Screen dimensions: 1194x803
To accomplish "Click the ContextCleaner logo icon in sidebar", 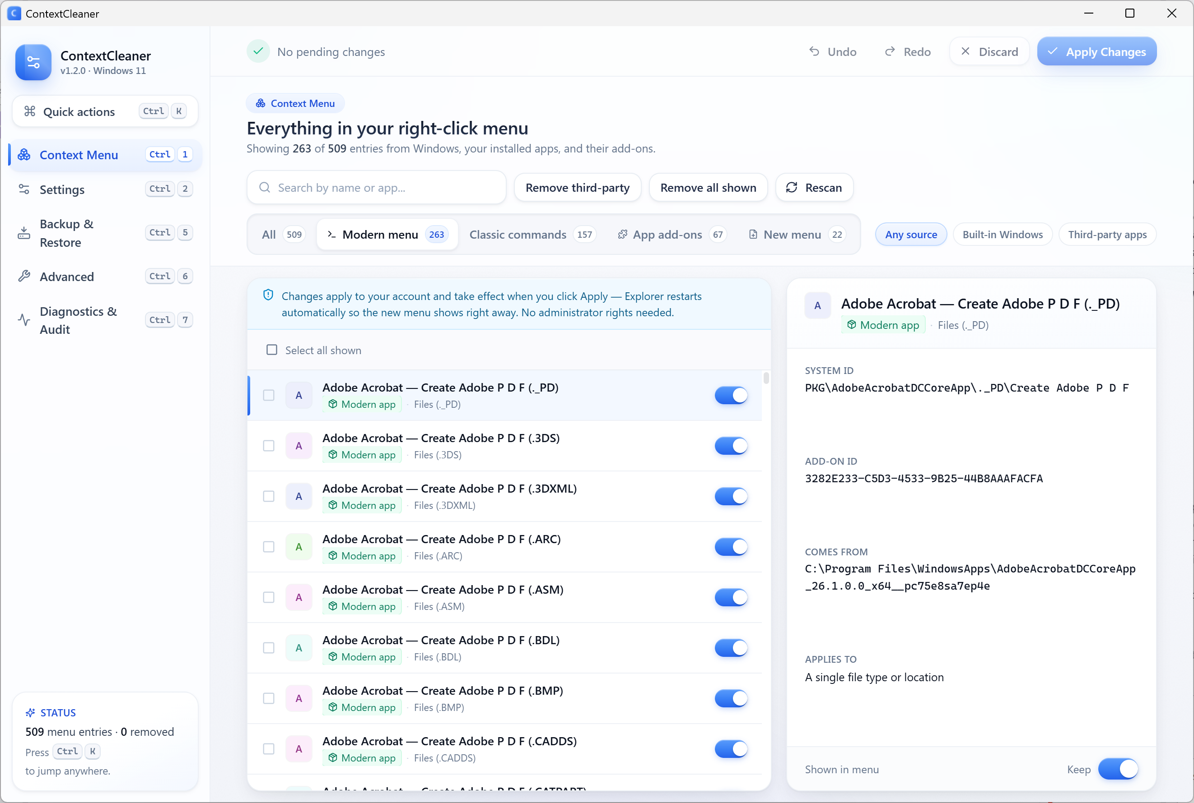I will pos(33,62).
